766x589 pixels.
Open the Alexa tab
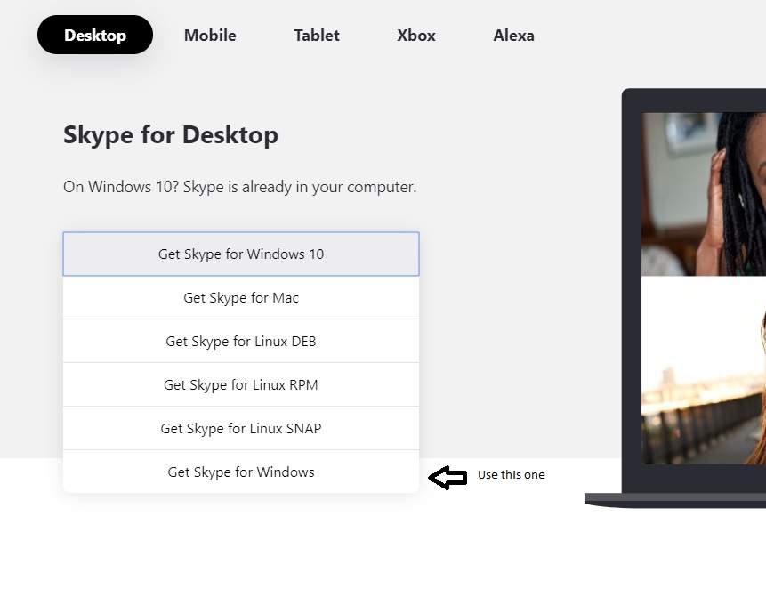coord(513,36)
